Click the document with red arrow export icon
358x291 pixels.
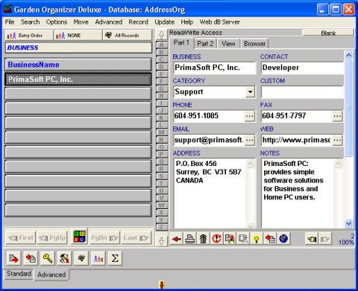(13, 258)
